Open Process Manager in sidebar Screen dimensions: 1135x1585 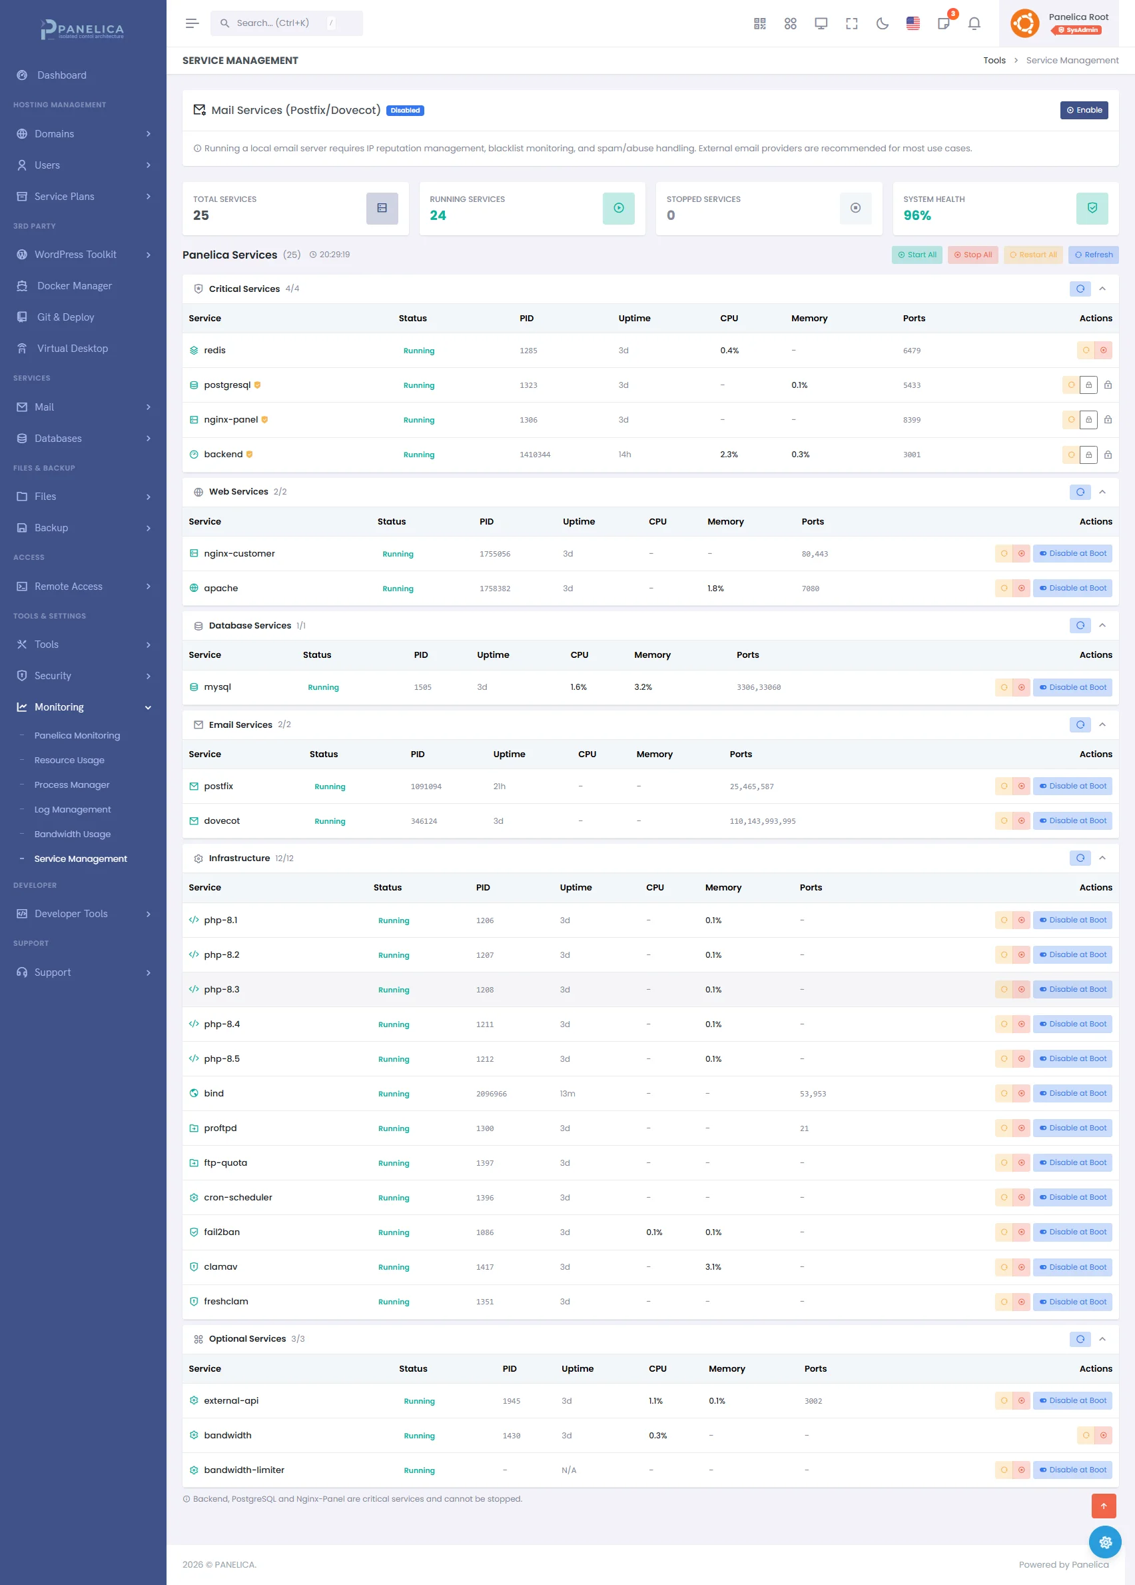coord(72,785)
